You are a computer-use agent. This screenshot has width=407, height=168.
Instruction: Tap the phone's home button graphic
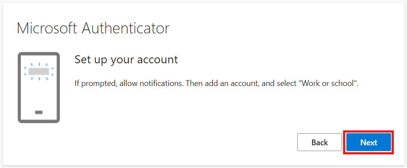tap(39, 112)
